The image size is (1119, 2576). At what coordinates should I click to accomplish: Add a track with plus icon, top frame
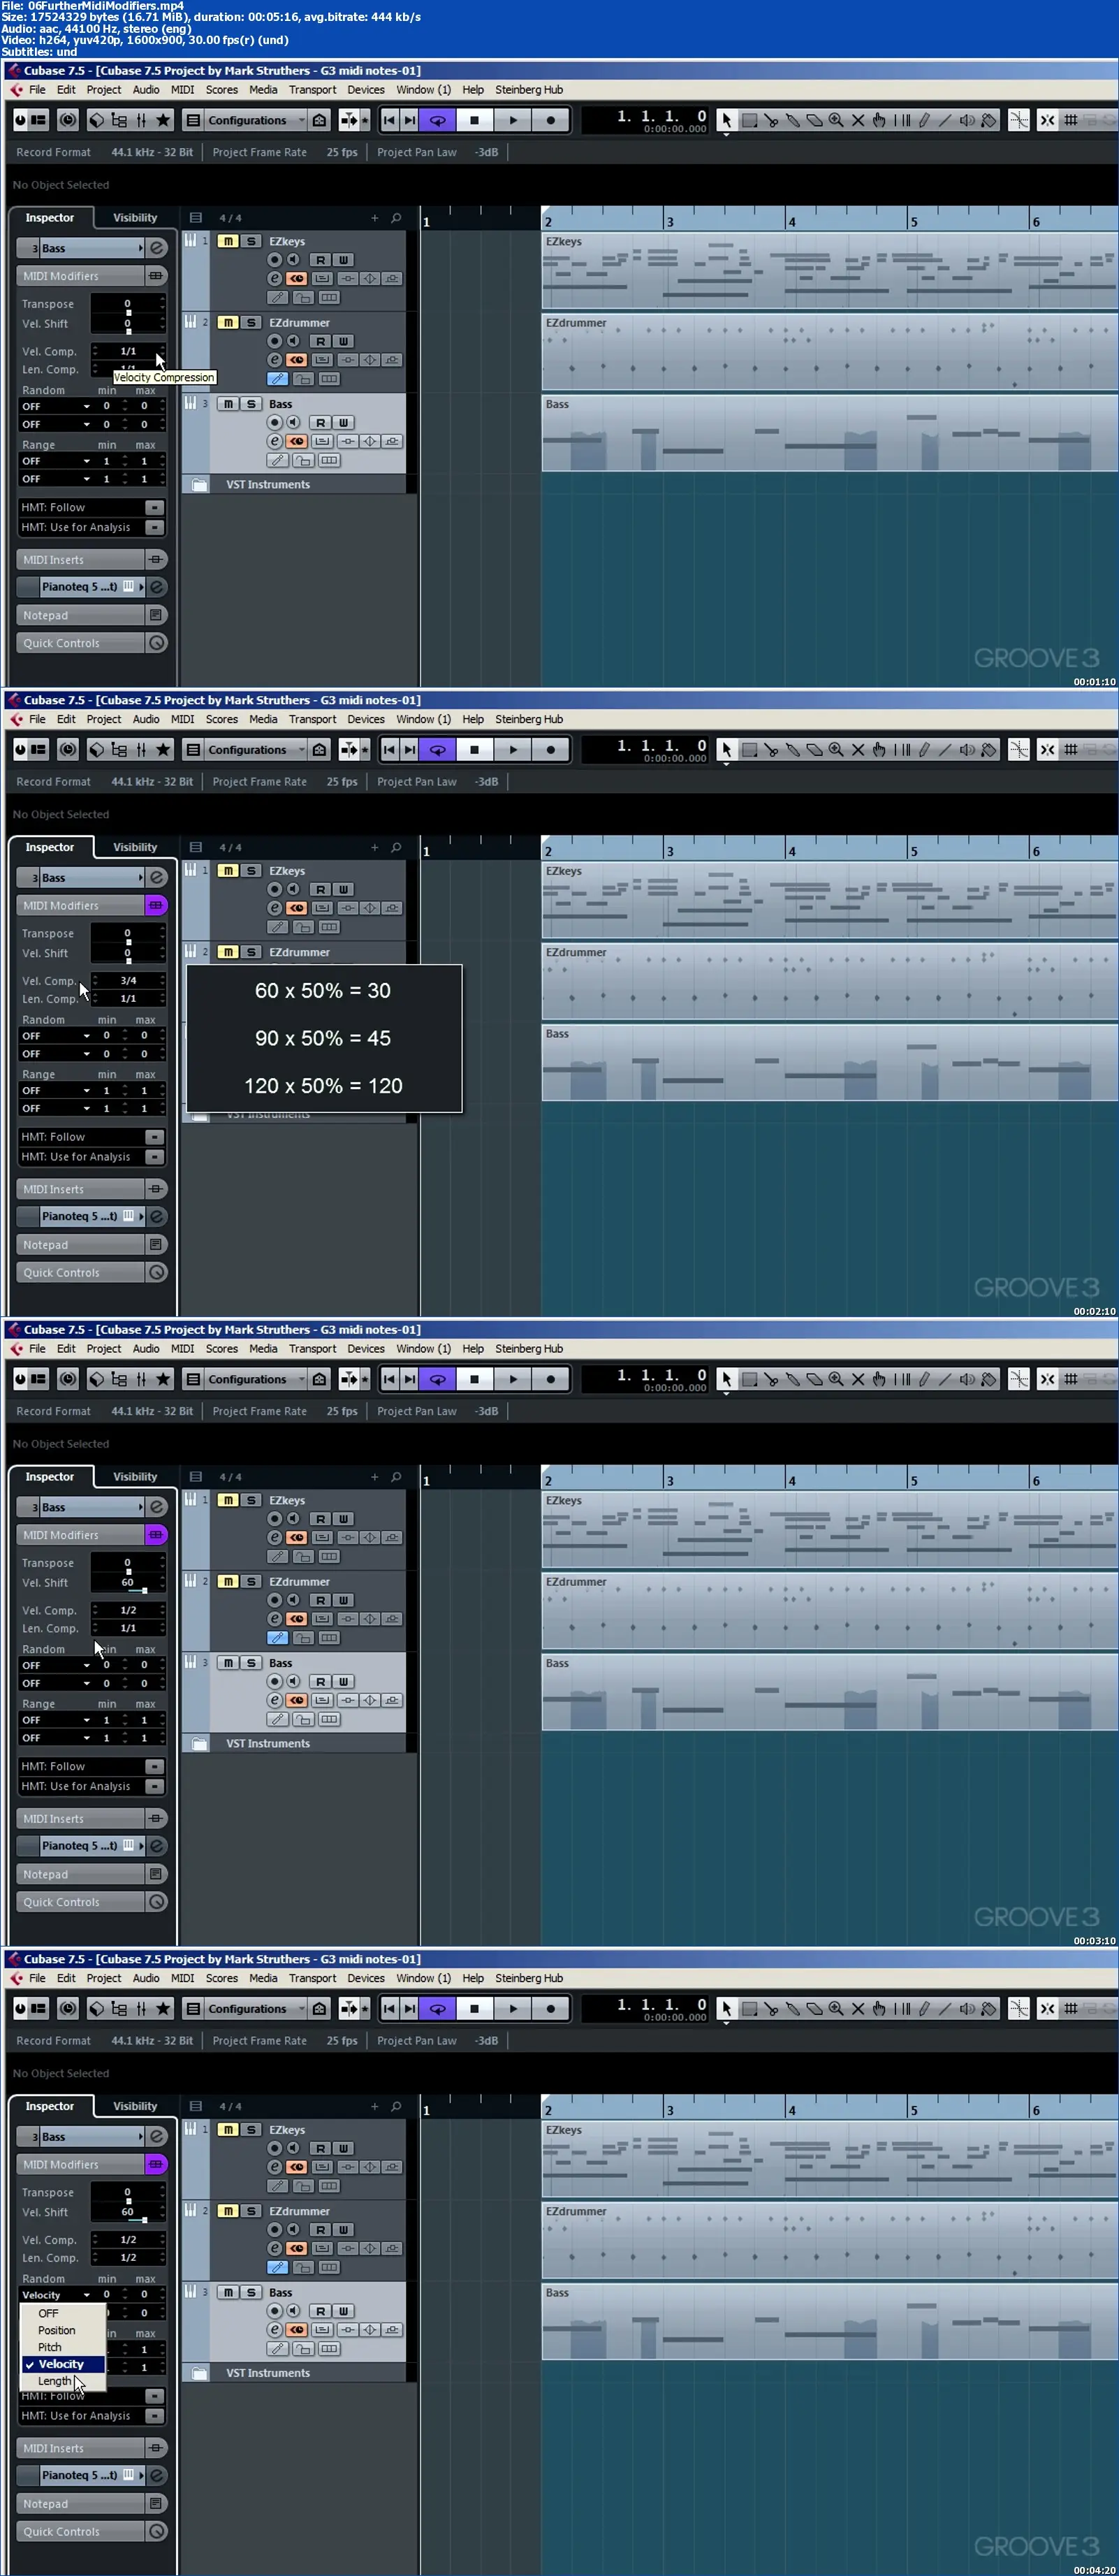coord(375,218)
